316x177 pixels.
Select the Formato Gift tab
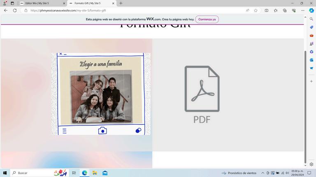92,3
